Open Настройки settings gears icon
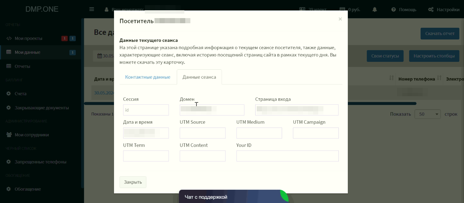 click(431, 10)
